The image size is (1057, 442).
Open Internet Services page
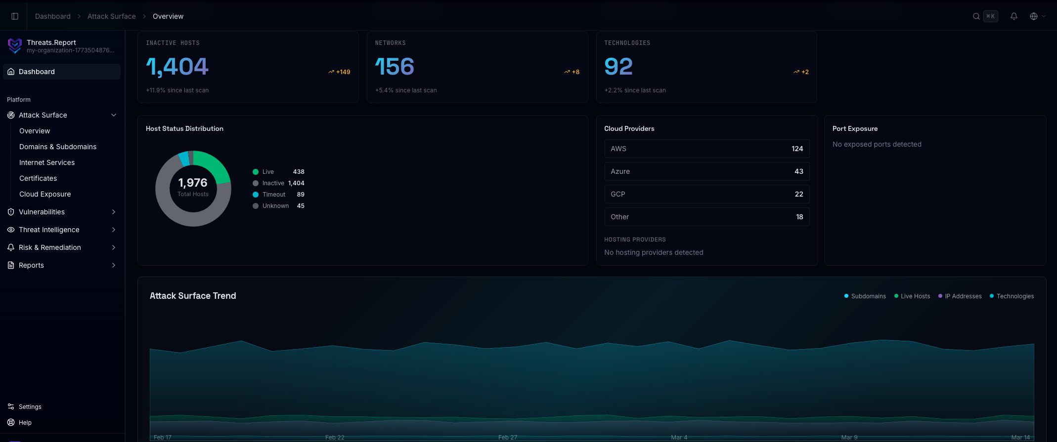pyautogui.click(x=47, y=162)
